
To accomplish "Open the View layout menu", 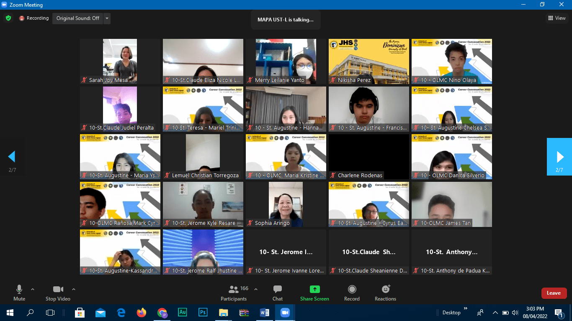I will (x=557, y=18).
